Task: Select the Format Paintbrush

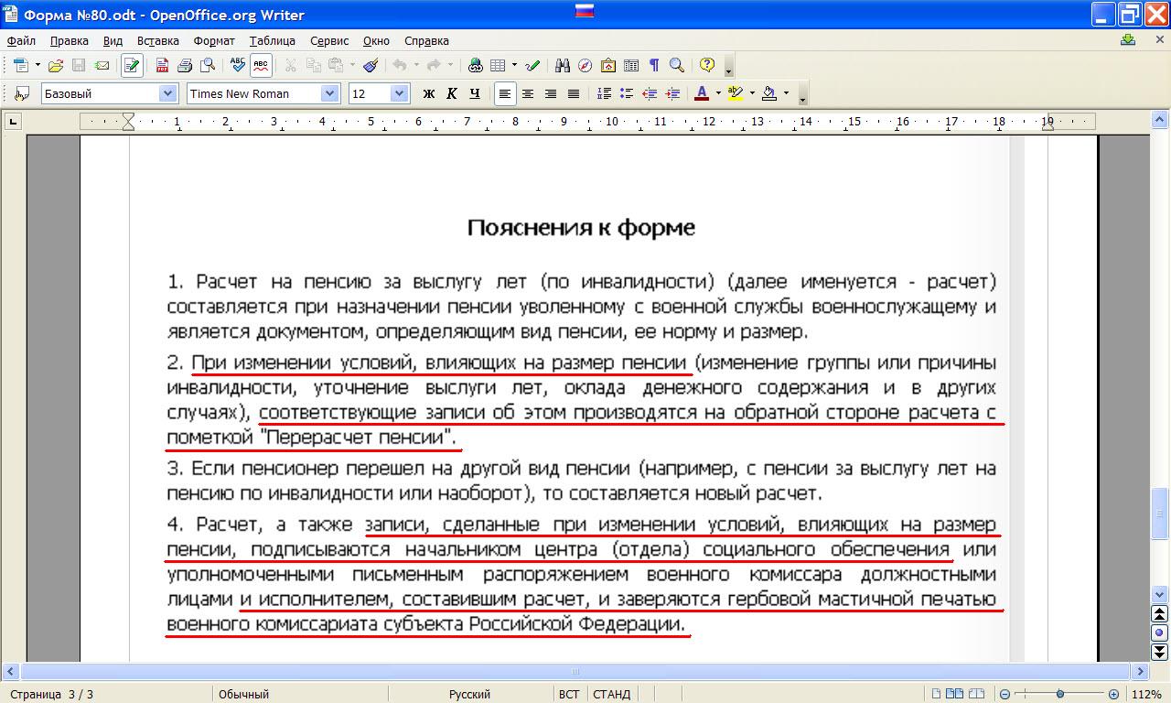Action: point(371,65)
